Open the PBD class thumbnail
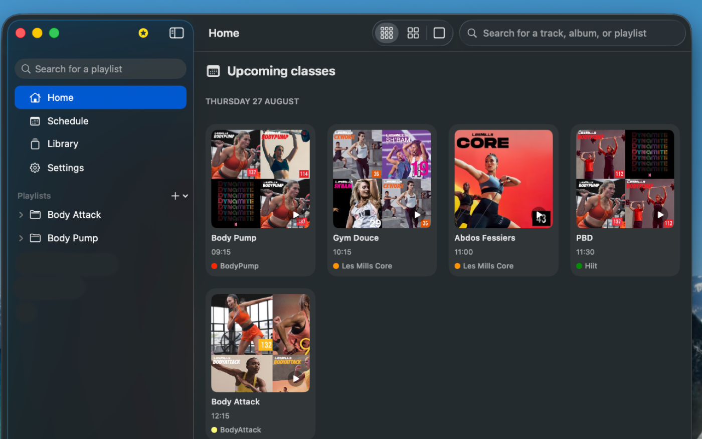The width and height of the screenshot is (702, 439). pyautogui.click(x=625, y=179)
